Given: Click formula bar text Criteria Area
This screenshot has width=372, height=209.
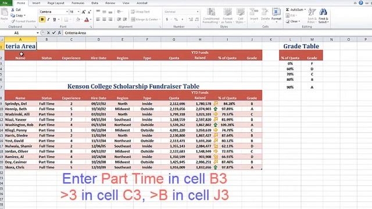Looking at the screenshot, I should click(x=75, y=33).
